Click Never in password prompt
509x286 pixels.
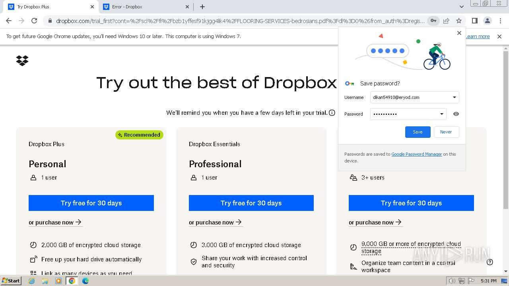(446, 132)
